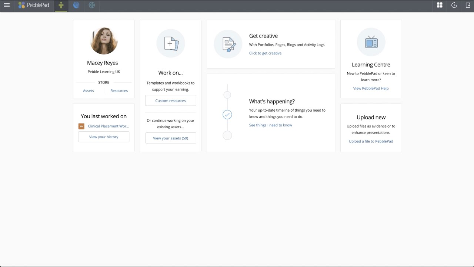Click the Get creative paintbrush icon
This screenshot has height=267, width=474.
228,44
